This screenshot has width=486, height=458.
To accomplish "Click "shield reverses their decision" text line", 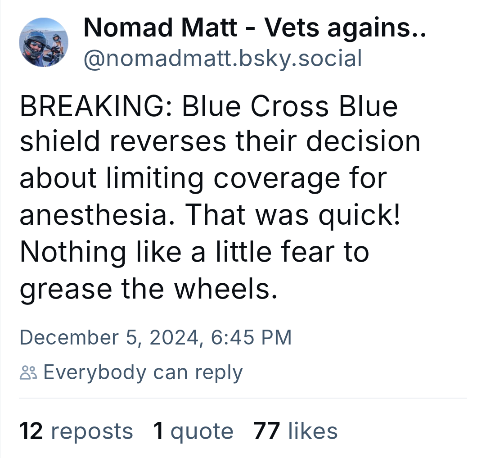I will pos(220,141).
